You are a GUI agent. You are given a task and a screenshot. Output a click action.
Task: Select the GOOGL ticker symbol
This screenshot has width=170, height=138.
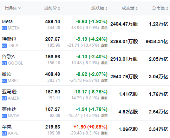(x=15, y=63)
